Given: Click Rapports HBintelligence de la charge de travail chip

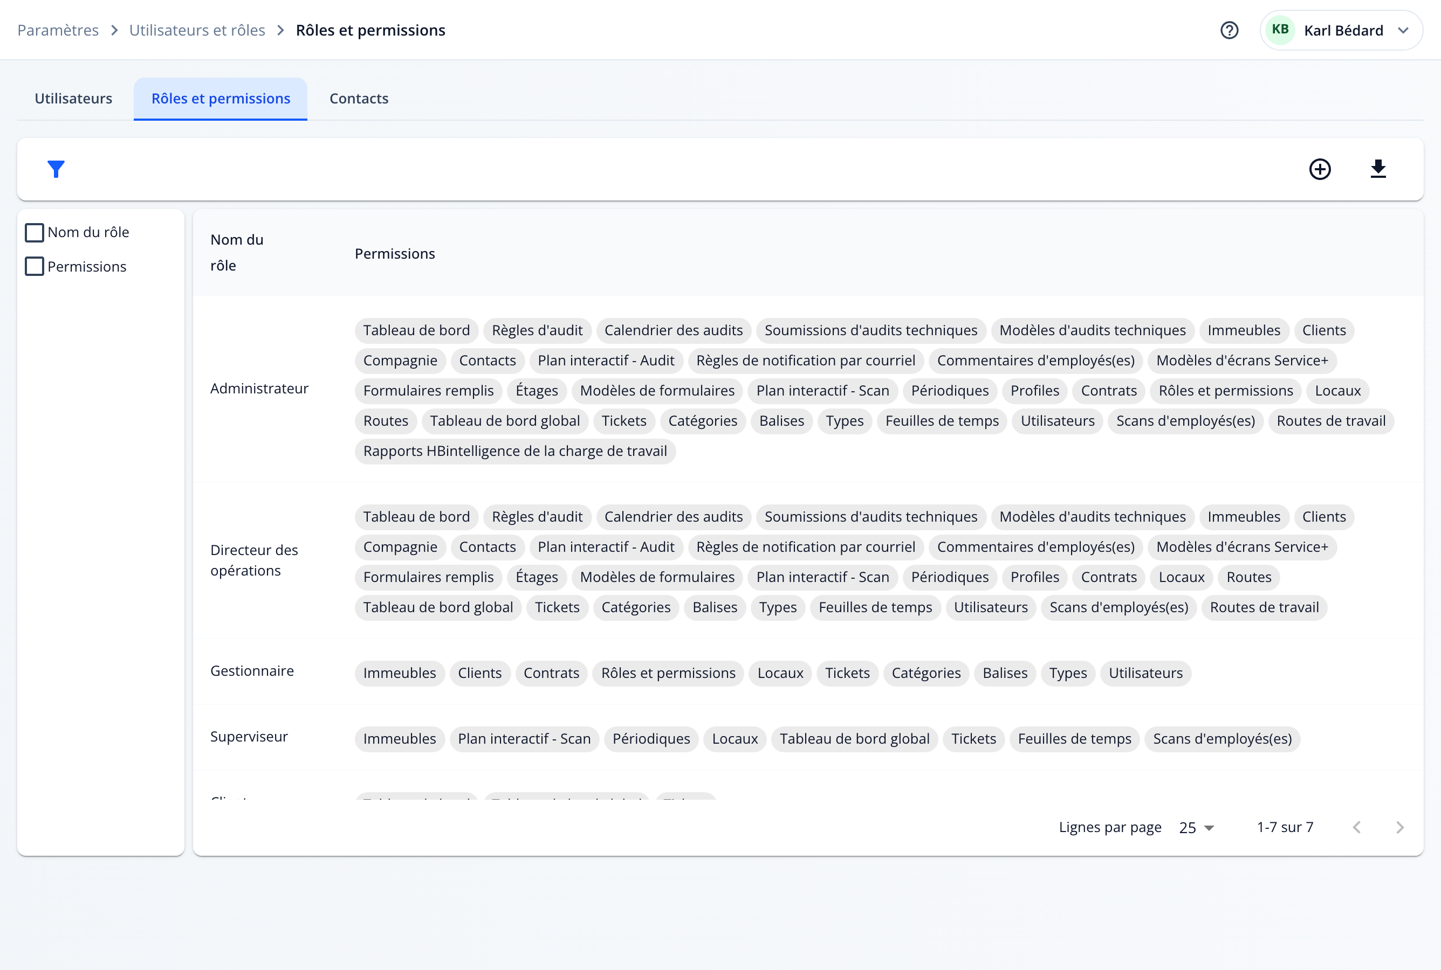Looking at the screenshot, I should click(515, 451).
